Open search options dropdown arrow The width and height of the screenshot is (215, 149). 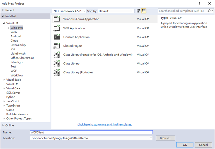coord(212,11)
